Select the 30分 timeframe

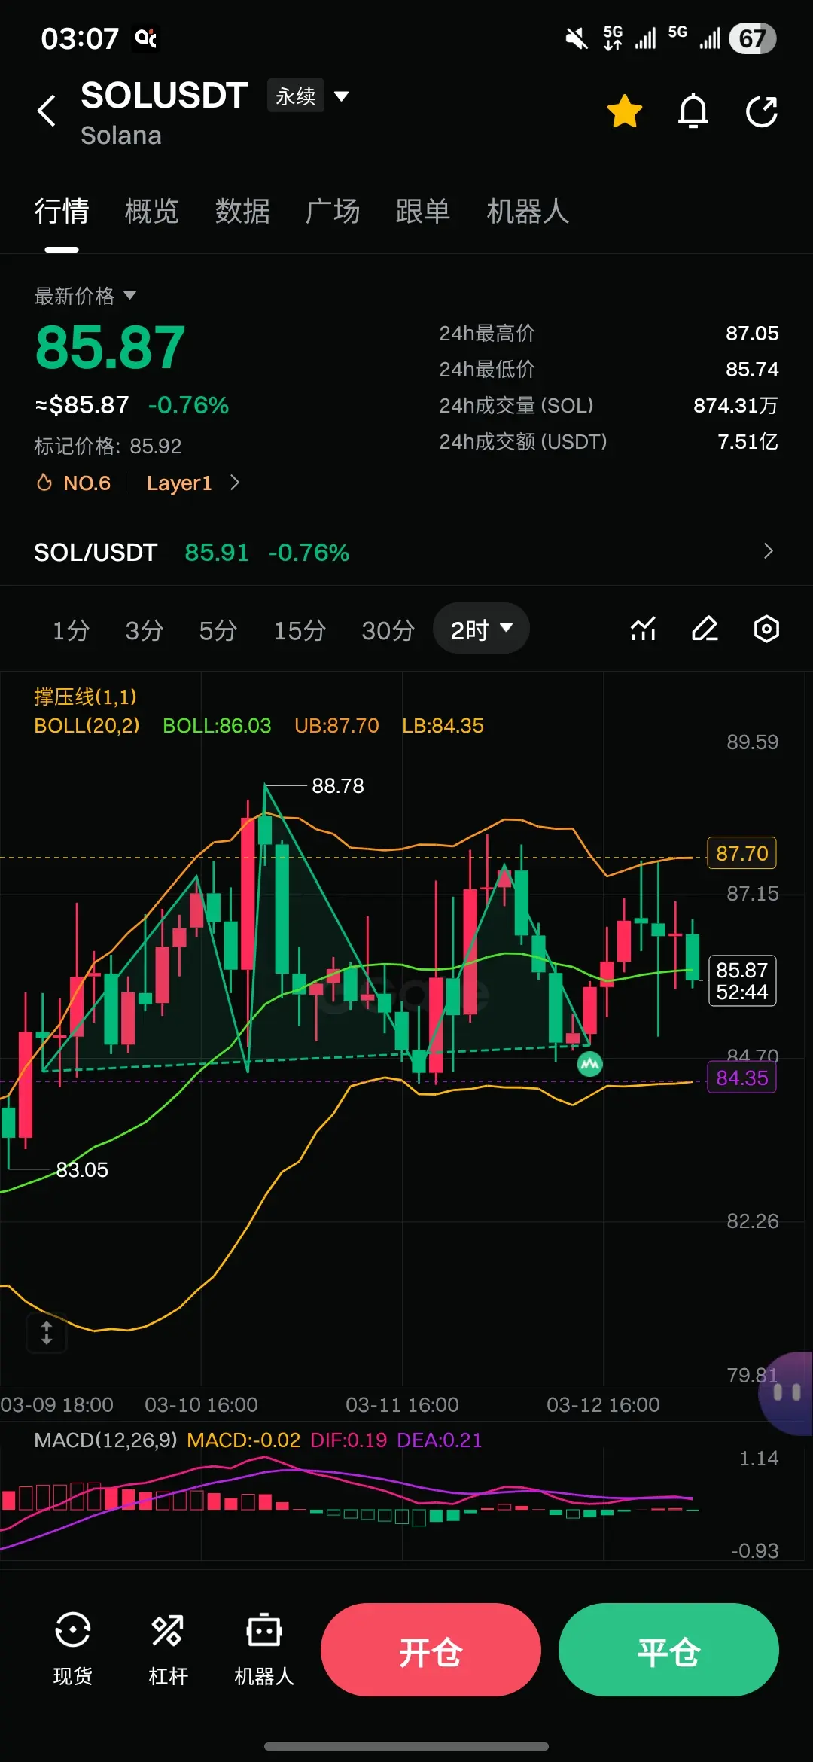click(x=388, y=630)
